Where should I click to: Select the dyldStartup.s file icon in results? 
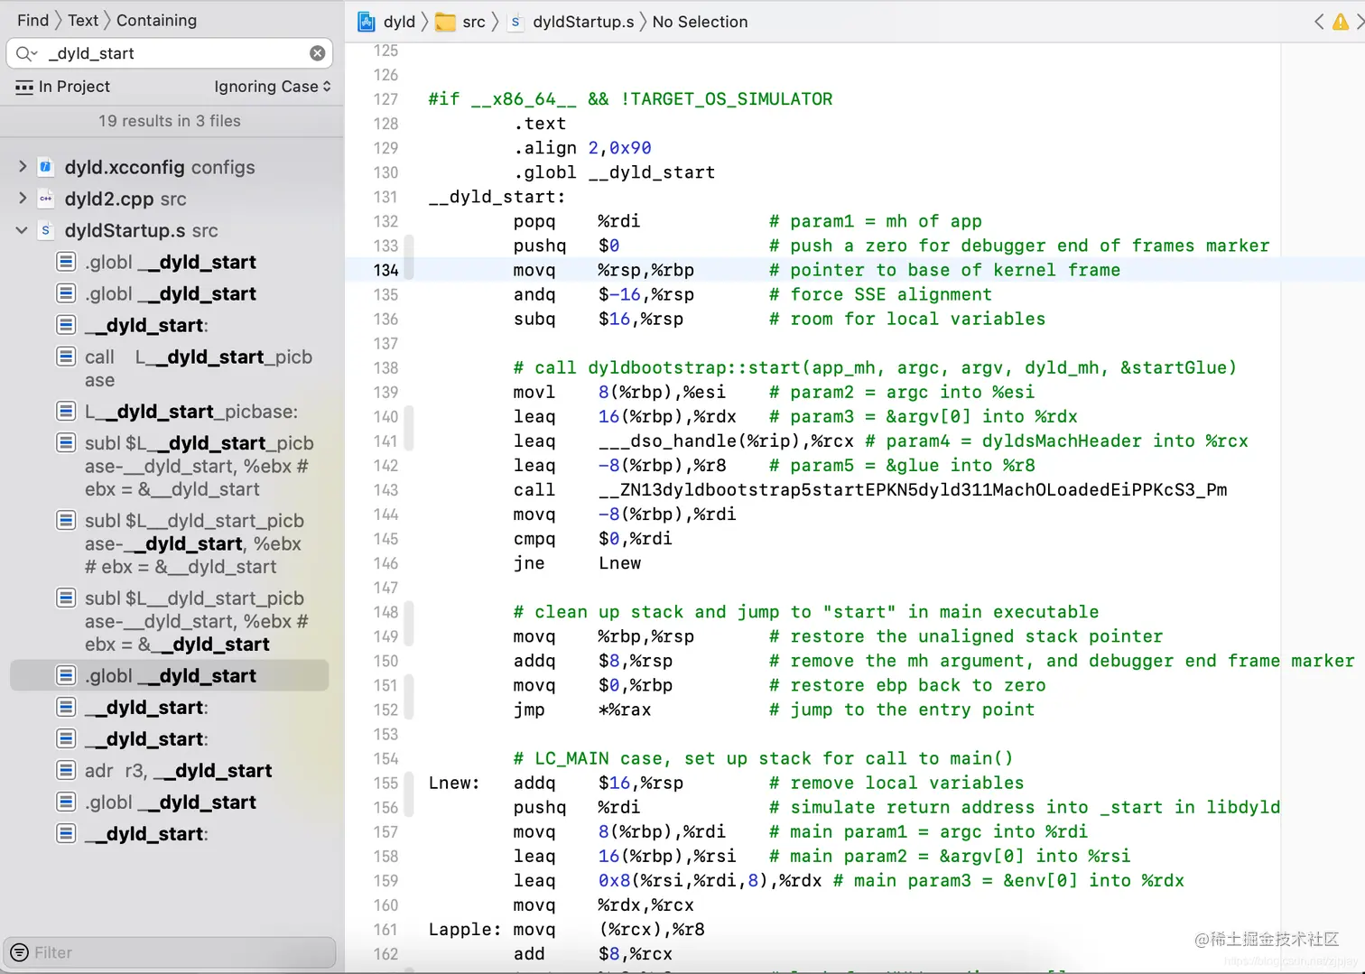click(x=45, y=230)
